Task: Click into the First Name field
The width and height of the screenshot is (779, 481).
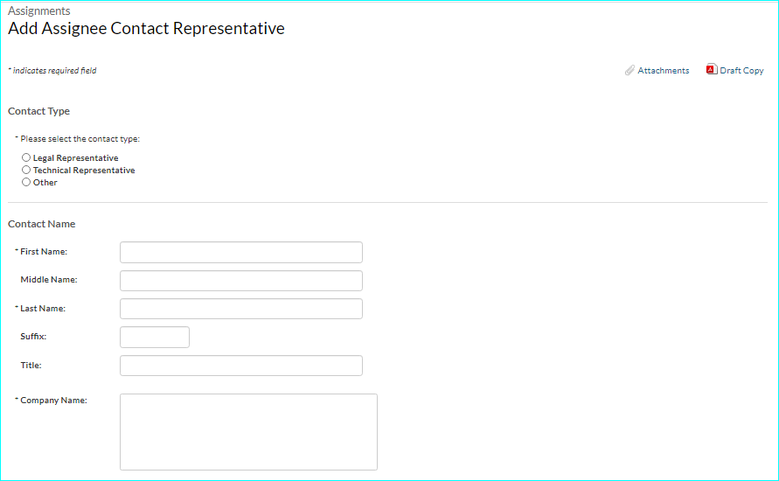Action: tap(240, 253)
